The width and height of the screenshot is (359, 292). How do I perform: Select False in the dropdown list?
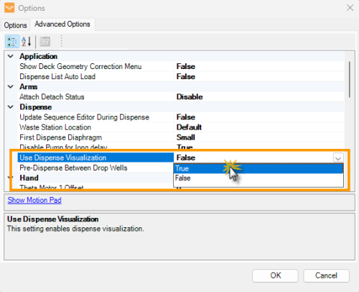[x=258, y=178]
